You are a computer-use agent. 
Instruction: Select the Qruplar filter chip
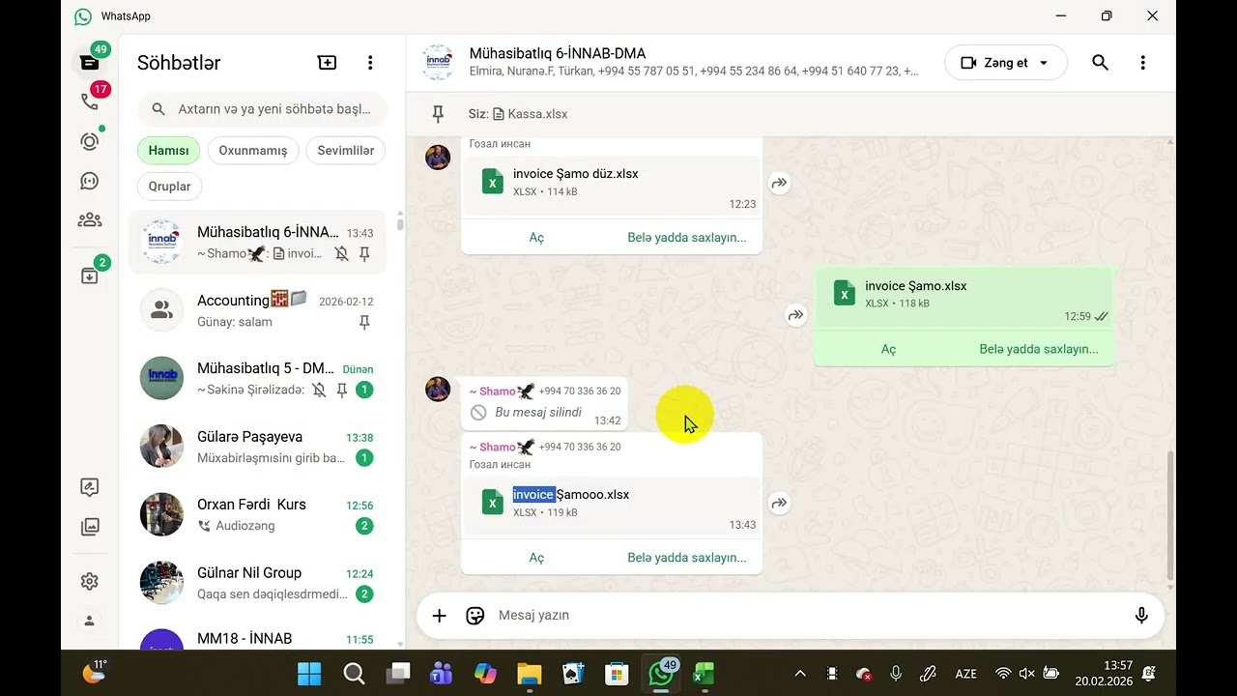pos(170,187)
